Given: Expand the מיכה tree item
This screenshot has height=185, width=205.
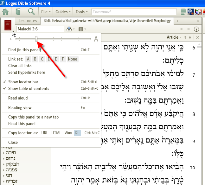Looking at the screenshot, I should [x=4, y=153].
